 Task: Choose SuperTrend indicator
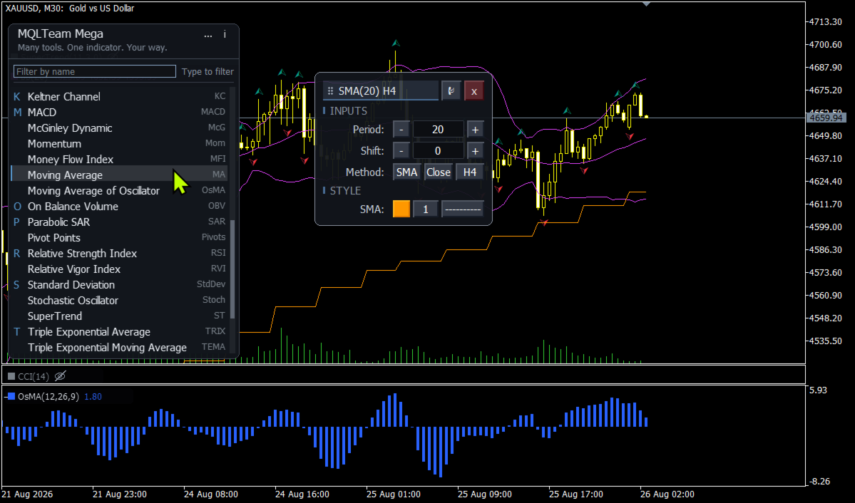pos(119,316)
